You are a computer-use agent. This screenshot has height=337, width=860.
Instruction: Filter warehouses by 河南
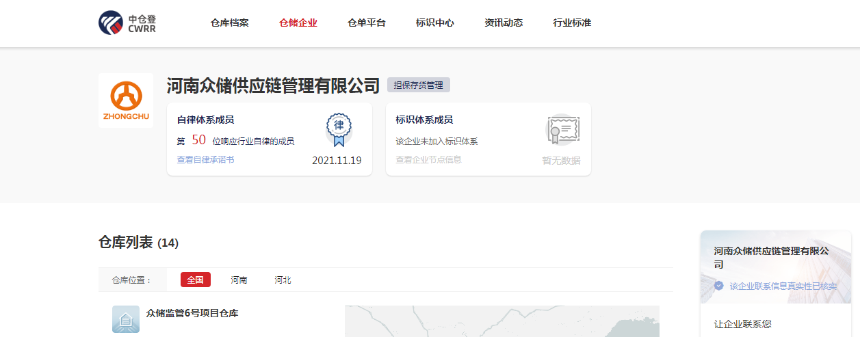coord(239,280)
